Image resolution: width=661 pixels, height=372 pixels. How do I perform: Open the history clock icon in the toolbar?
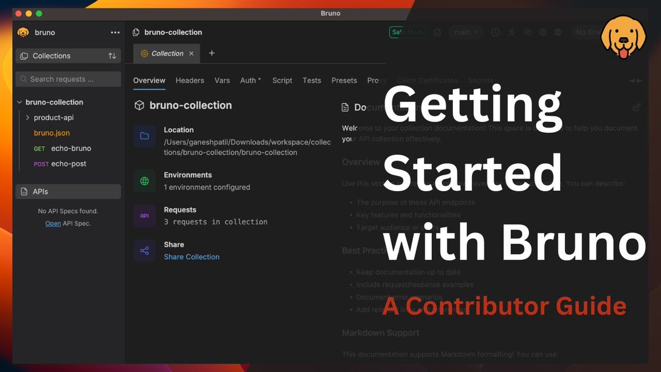tap(495, 33)
